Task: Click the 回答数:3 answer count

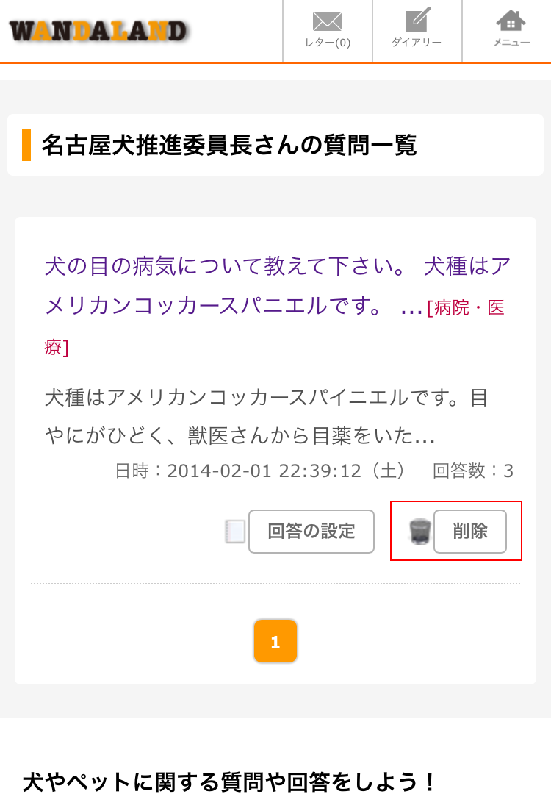Action: [x=472, y=471]
